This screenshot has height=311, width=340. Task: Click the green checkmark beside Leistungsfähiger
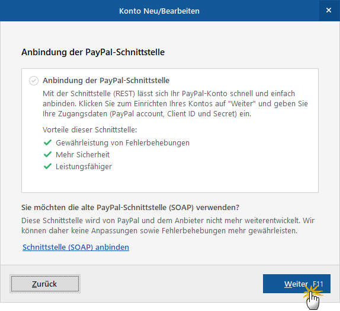coord(47,166)
